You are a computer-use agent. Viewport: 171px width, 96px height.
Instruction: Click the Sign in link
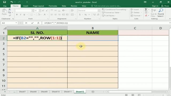(x=155, y=6)
